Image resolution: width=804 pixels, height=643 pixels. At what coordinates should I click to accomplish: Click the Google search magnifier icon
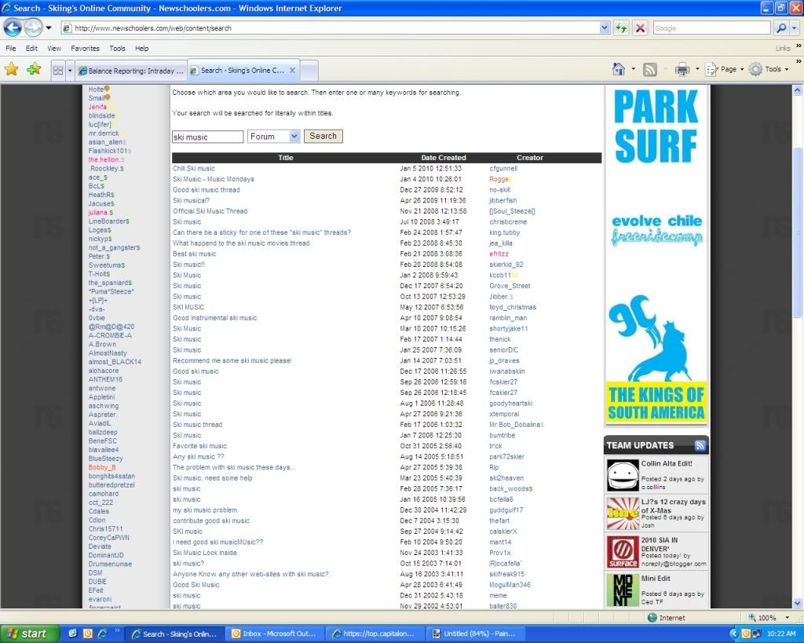782,27
